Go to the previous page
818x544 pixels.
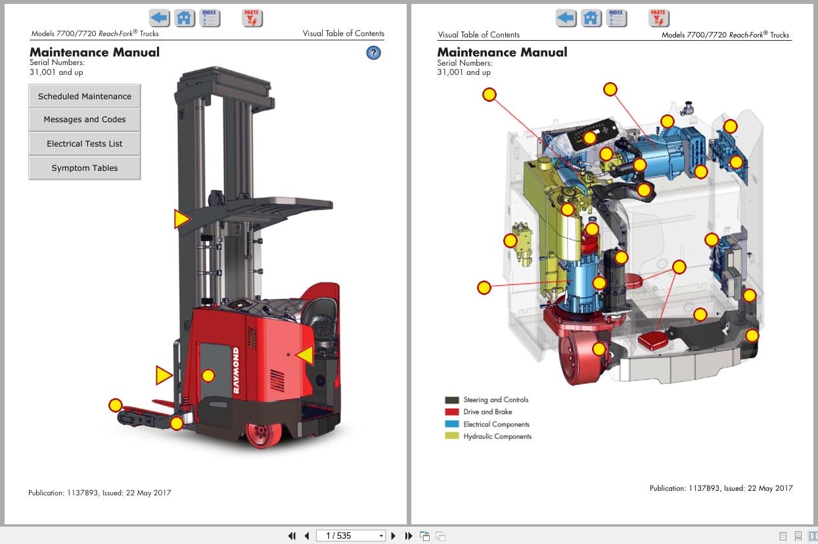tap(307, 535)
